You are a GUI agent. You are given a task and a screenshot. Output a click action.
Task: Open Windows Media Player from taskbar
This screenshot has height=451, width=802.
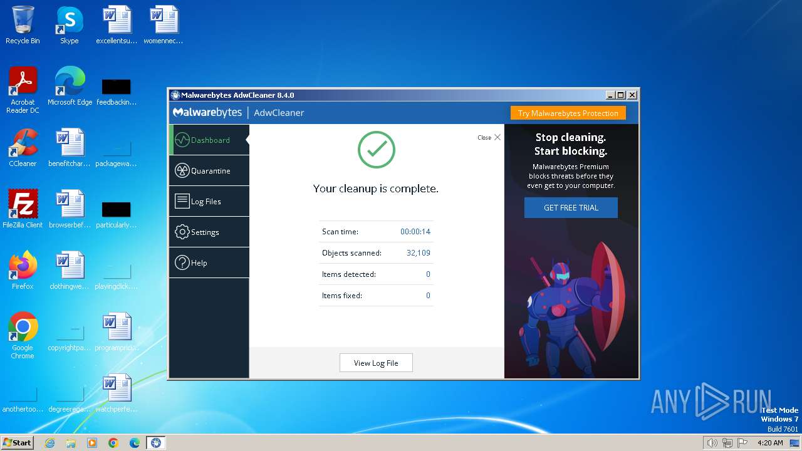(92, 443)
